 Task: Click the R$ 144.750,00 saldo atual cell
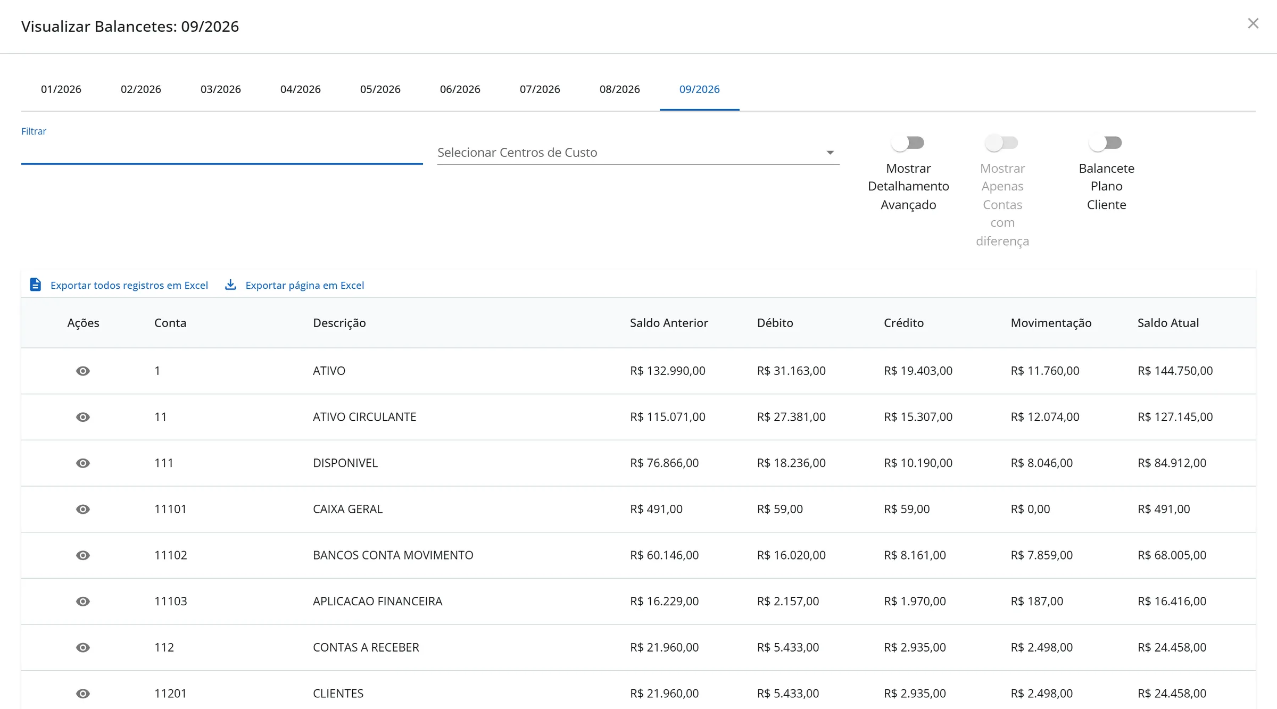coord(1175,371)
